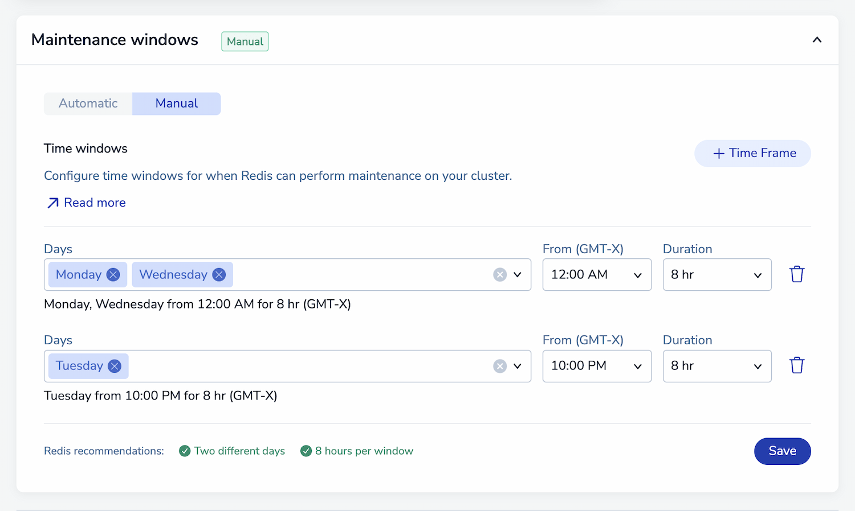Delete the Tuesday time window
Image resolution: width=855 pixels, height=511 pixels.
coord(796,365)
